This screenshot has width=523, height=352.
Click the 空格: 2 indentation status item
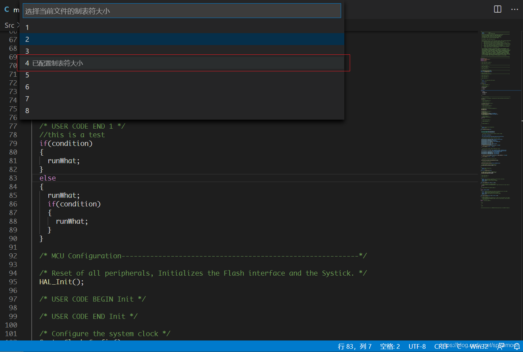(x=390, y=346)
